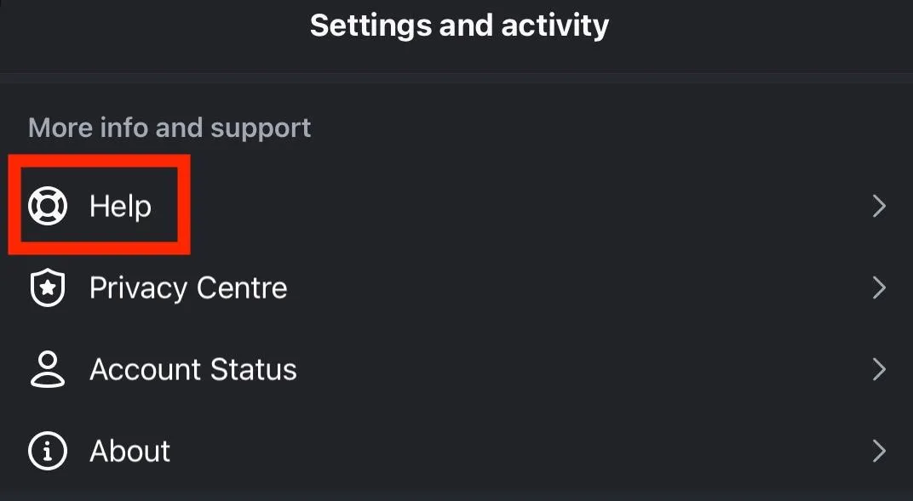The width and height of the screenshot is (913, 501).
Task: Click the About info circle icon
Action: point(48,451)
